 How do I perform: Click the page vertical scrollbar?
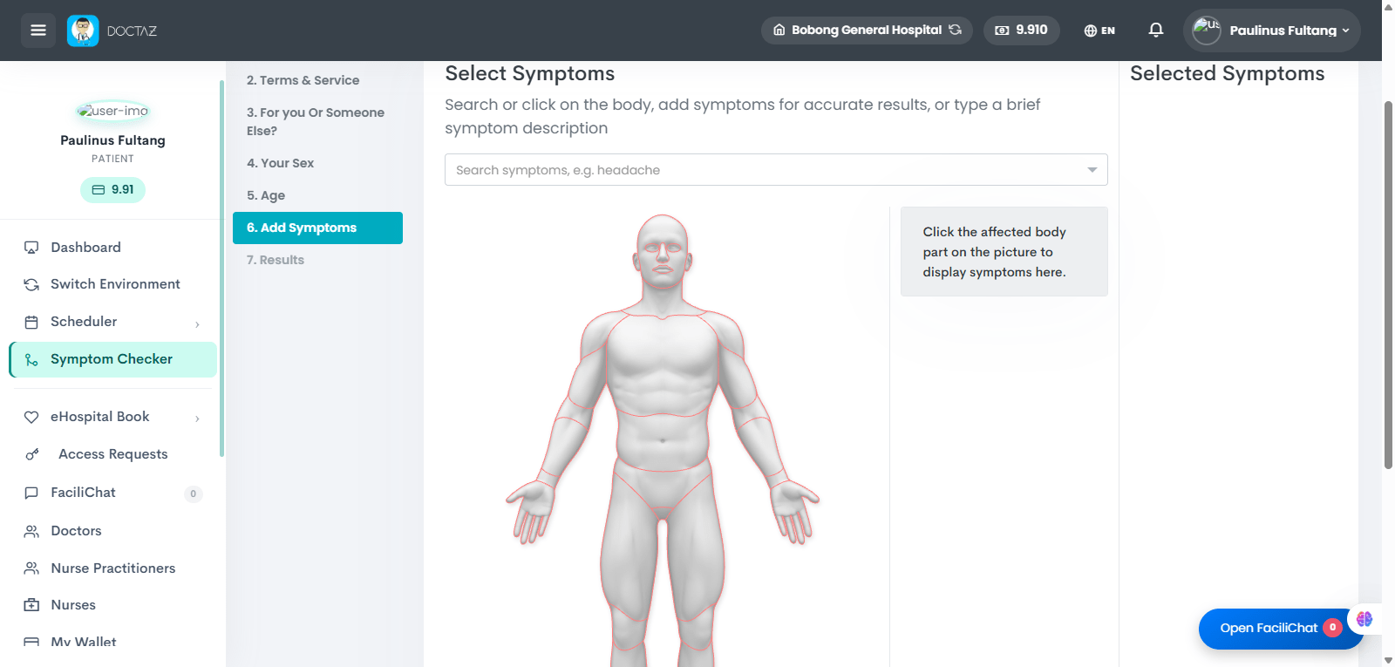1388,285
